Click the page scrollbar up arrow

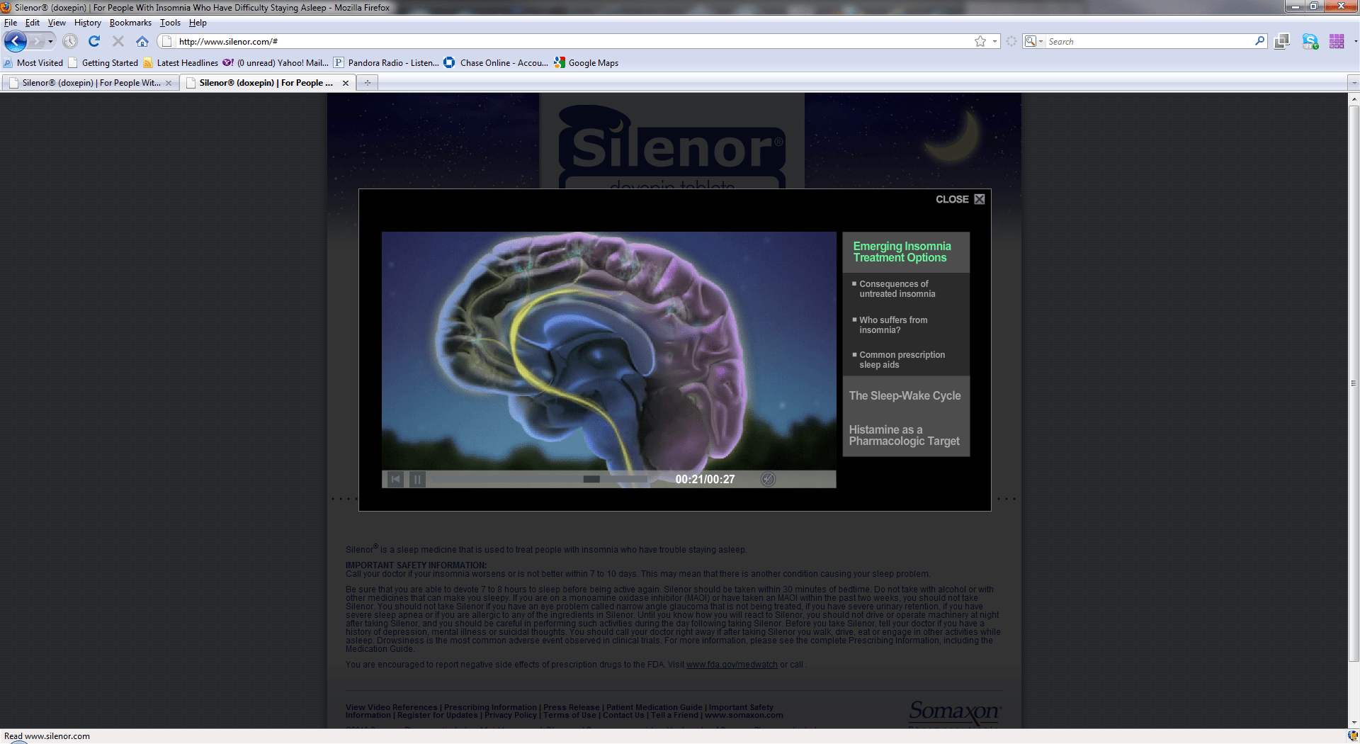point(1354,98)
